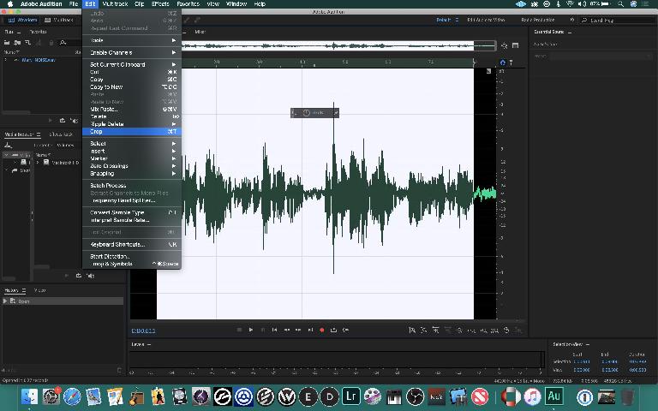Toggle Files panel loop playback icon
The width and height of the screenshot is (658, 411).
click(62, 121)
